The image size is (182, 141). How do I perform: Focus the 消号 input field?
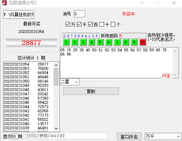(80, 14)
